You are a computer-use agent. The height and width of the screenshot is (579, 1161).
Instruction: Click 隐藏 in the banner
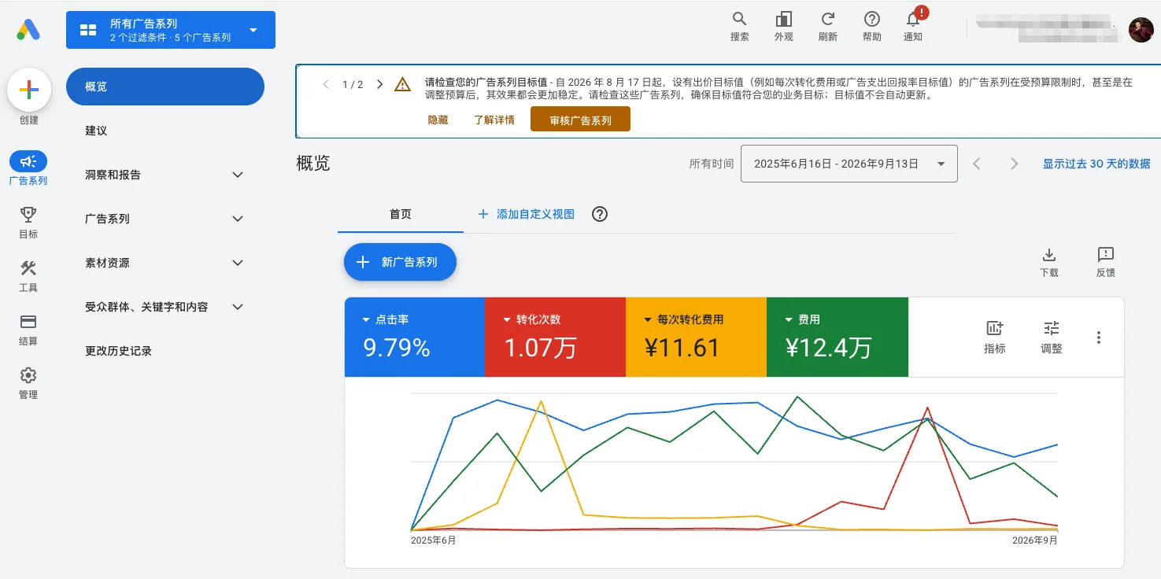(438, 120)
